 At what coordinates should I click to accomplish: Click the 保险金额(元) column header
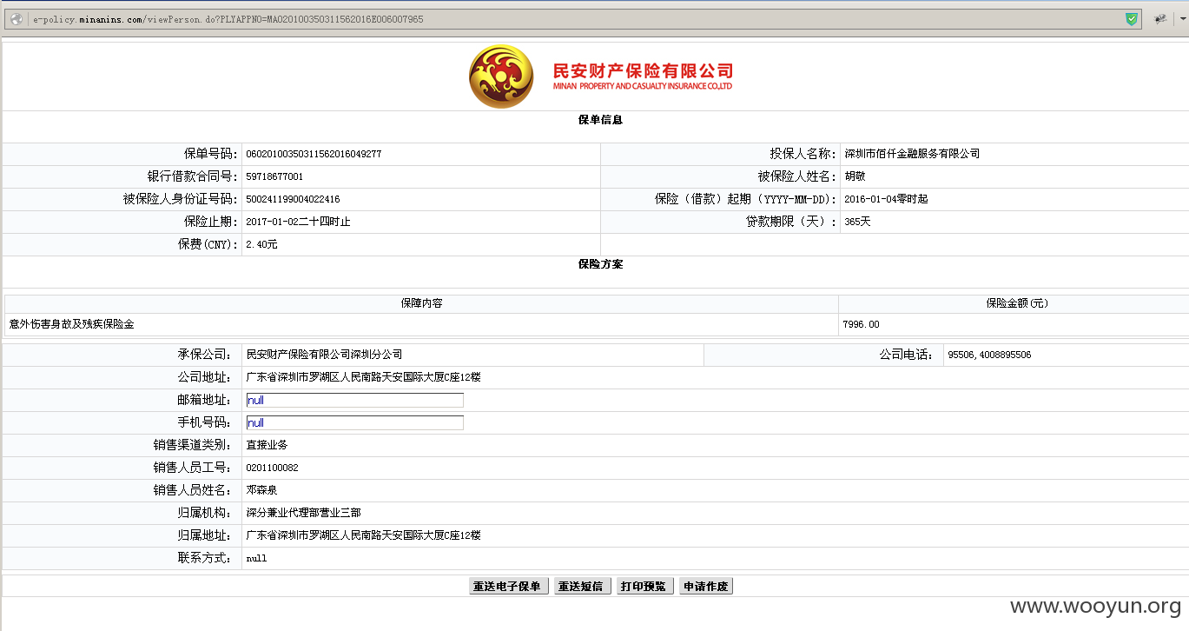click(1017, 303)
